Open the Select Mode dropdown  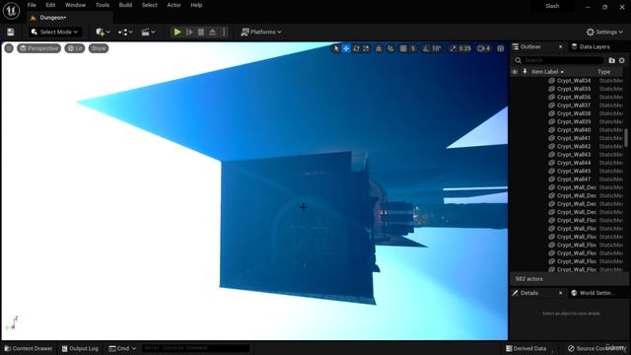tap(55, 32)
